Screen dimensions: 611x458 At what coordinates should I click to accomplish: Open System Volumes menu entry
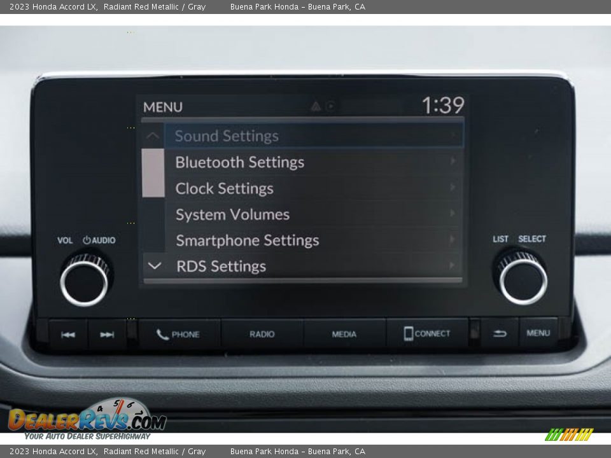pos(314,214)
